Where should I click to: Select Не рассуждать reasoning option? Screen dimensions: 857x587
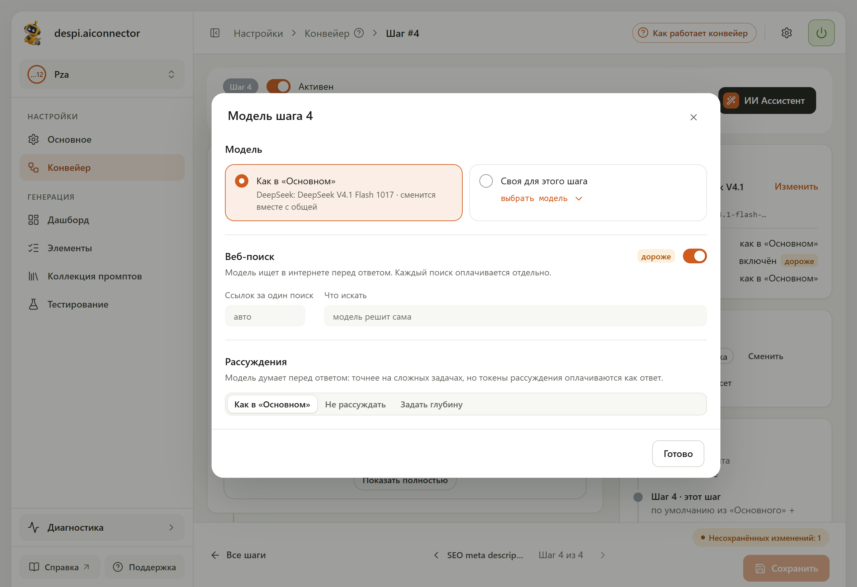coord(355,404)
